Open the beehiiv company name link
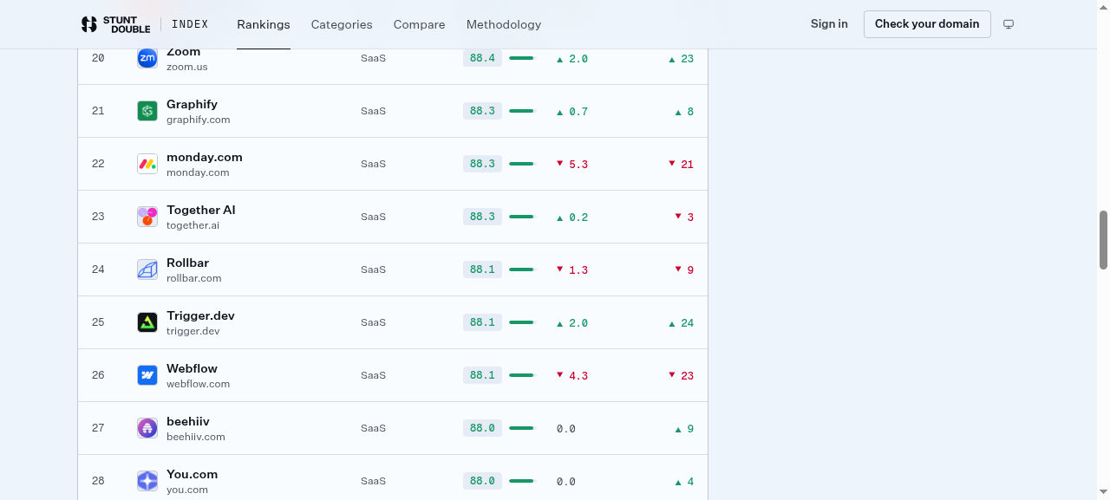 188,421
